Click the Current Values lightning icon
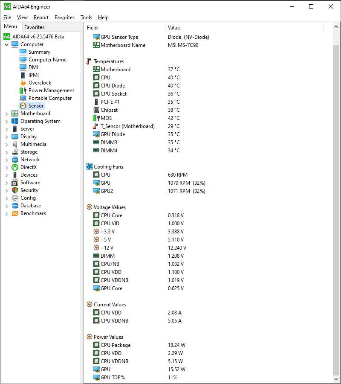 90,304
